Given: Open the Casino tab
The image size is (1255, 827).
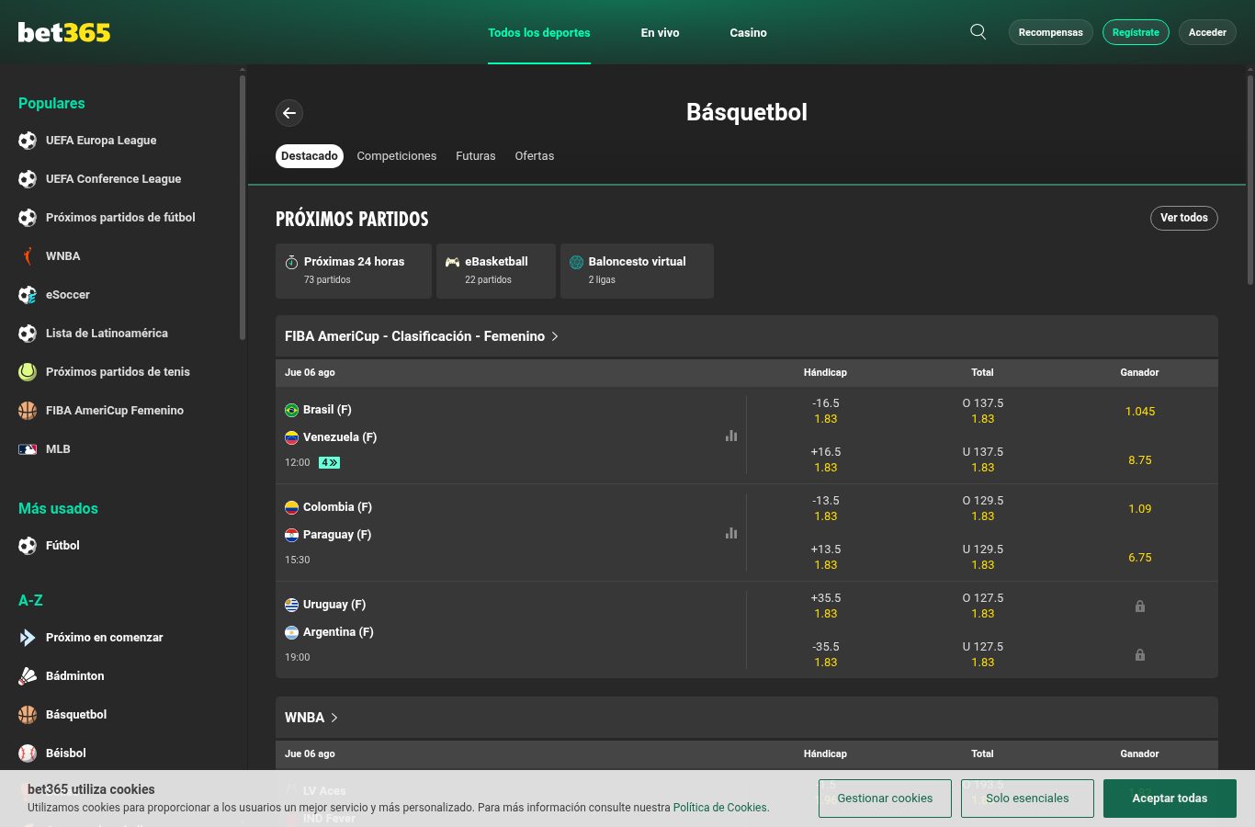Looking at the screenshot, I should click(749, 32).
